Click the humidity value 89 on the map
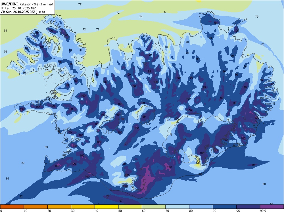The image size is (284, 213). pyautogui.click(x=46, y=147)
